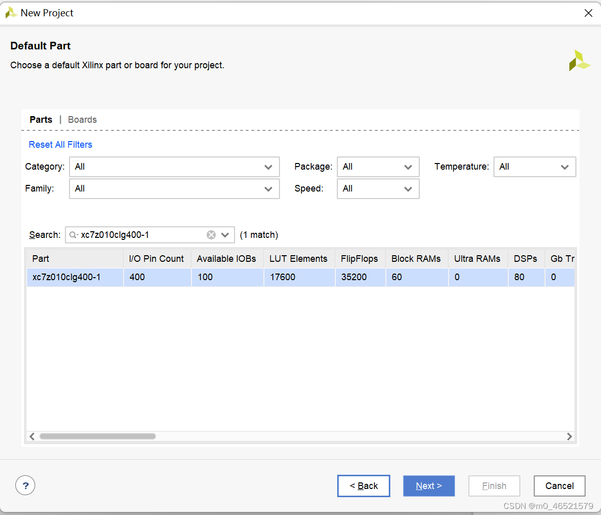Sort by the Part column header
The image size is (601, 515).
coord(75,259)
